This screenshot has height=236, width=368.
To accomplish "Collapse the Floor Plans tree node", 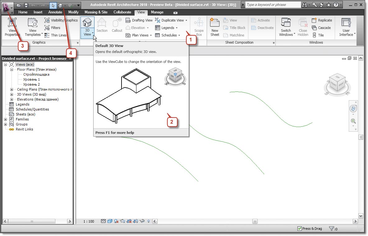I will pos(11,69).
